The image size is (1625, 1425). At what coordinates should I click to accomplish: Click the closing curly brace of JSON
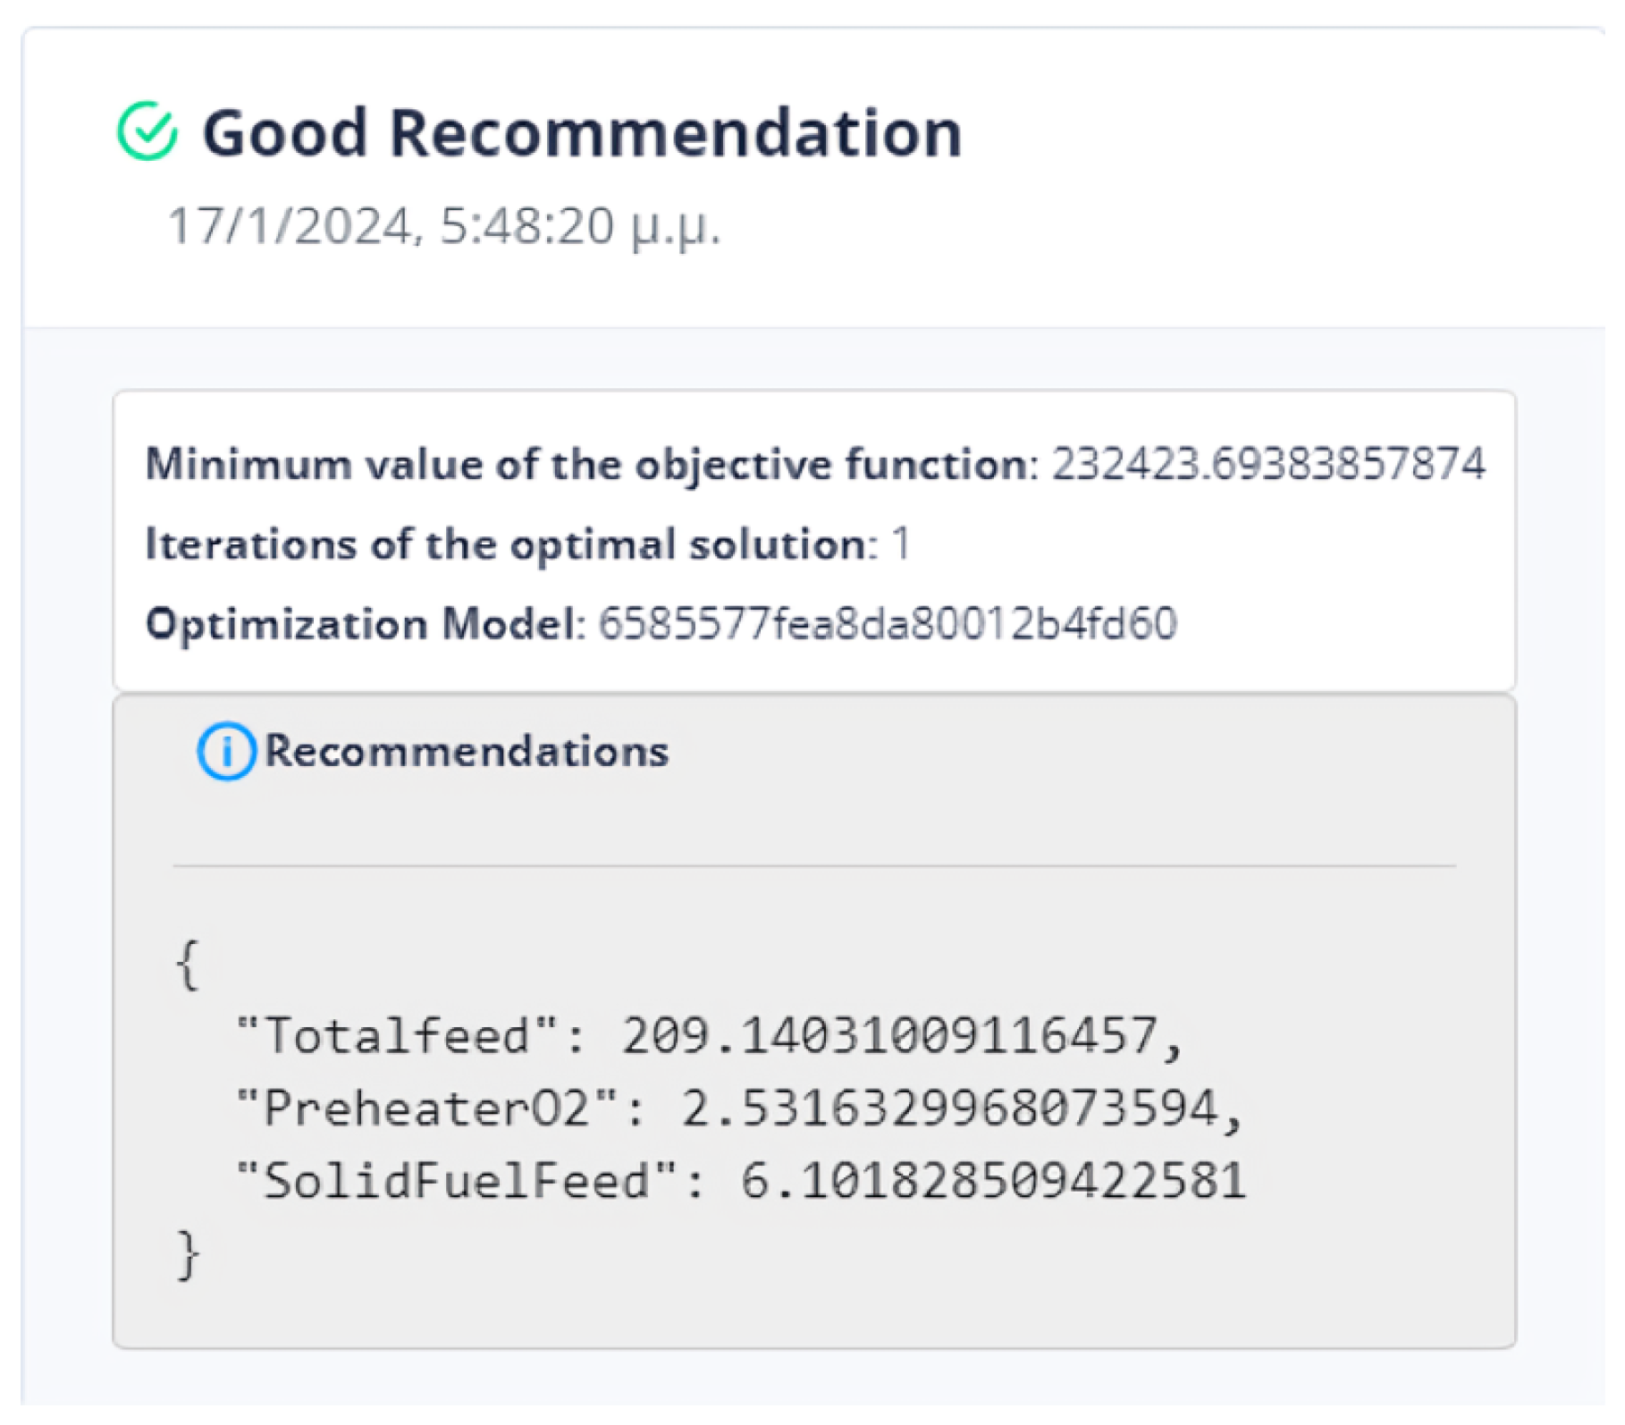click(x=188, y=1255)
